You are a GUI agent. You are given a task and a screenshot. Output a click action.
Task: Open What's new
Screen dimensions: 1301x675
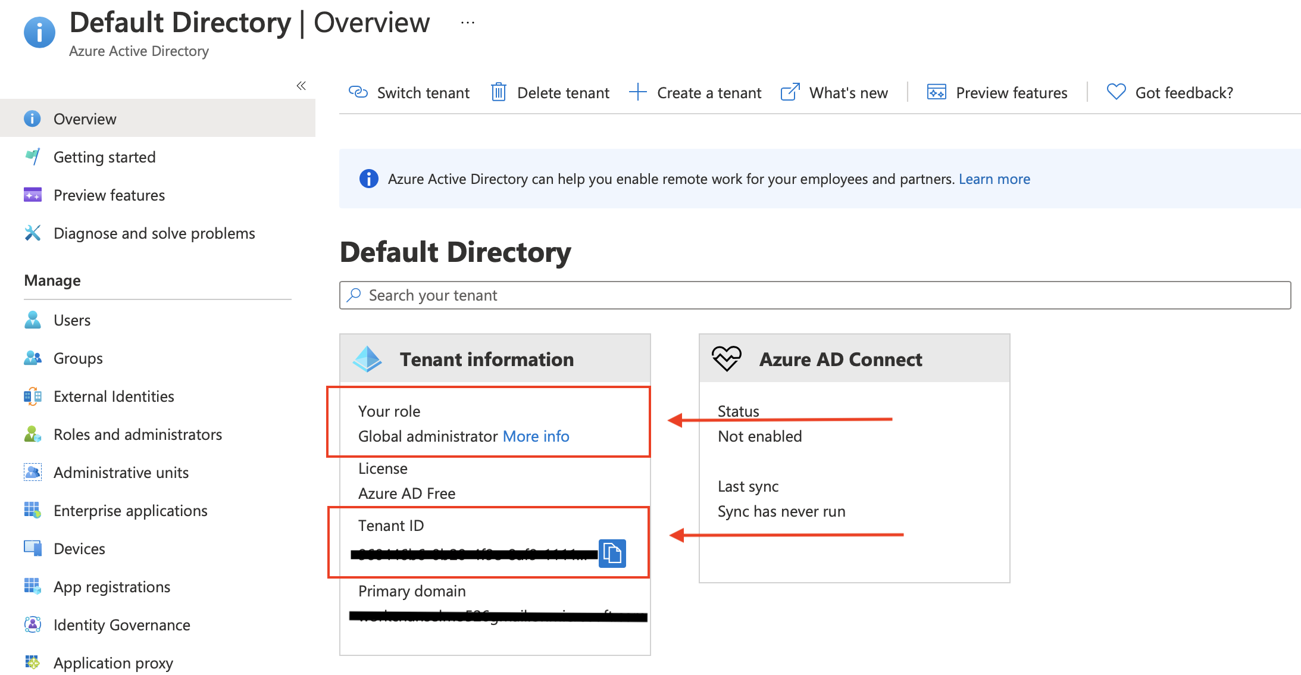[x=848, y=93]
